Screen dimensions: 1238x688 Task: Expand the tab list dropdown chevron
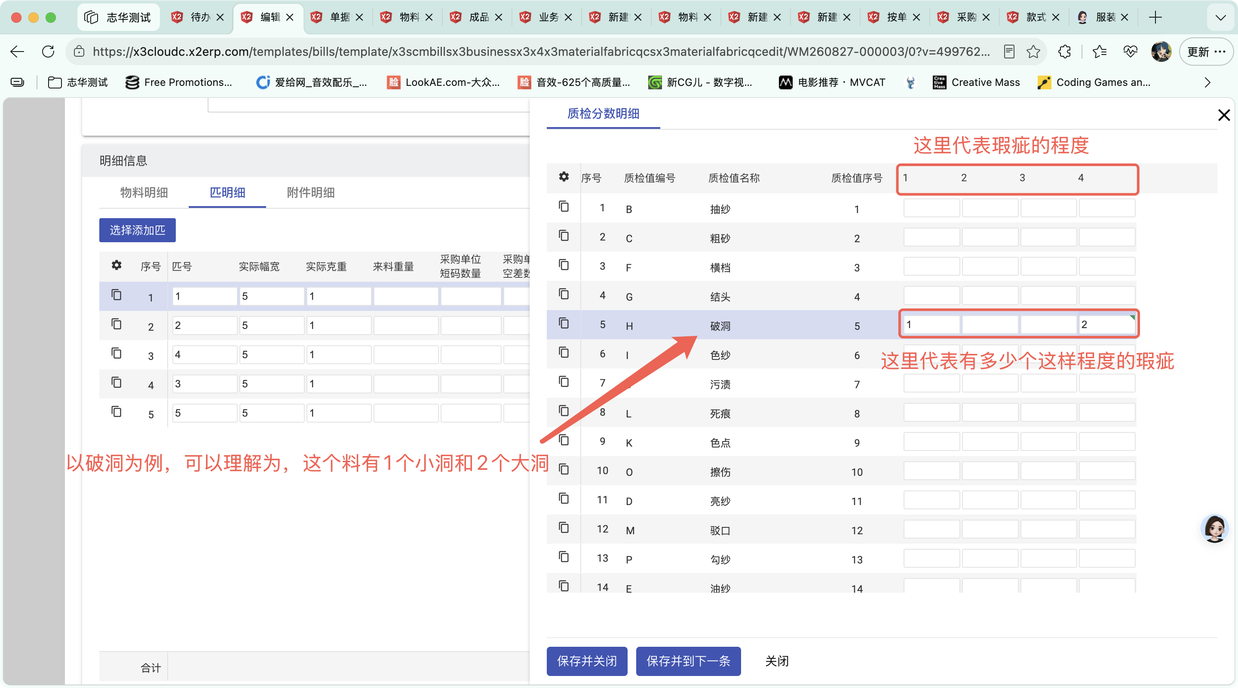click(1220, 18)
